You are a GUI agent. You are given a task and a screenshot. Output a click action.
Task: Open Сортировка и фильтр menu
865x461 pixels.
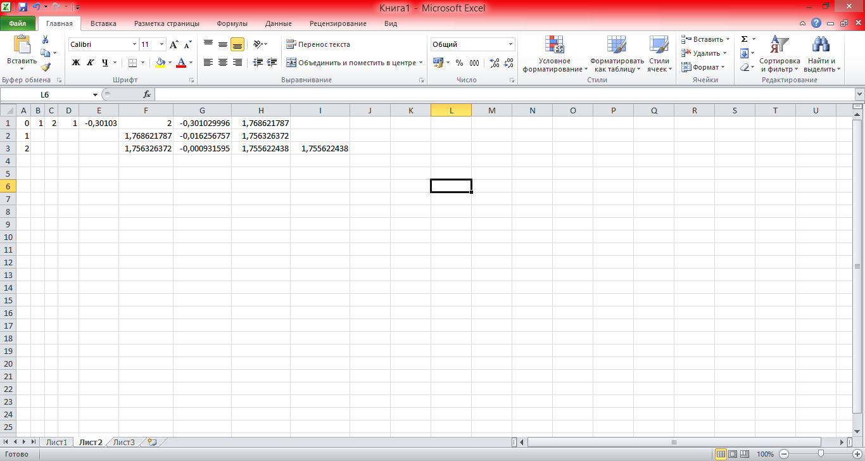(x=780, y=54)
